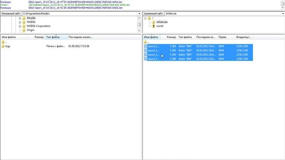Click the Origin folder icon in local tree

click(24, 30)
